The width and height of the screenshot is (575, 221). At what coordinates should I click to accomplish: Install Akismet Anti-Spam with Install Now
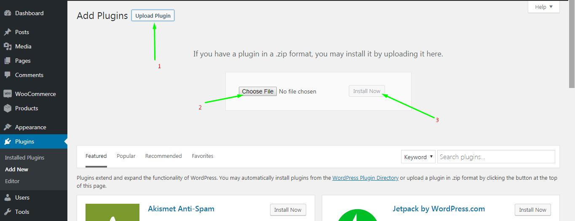[288, 210]
